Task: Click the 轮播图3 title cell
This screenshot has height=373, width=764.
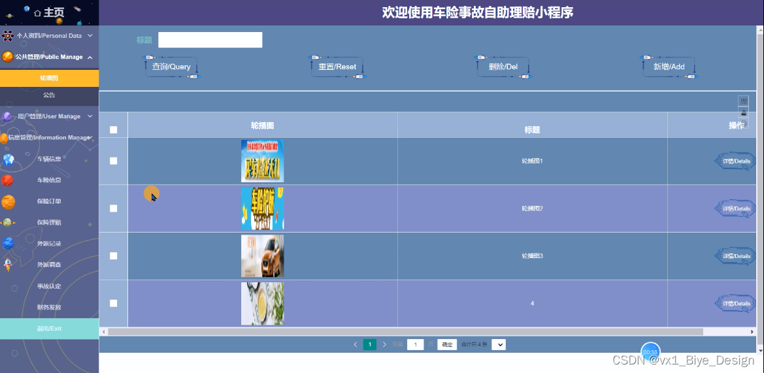Action: (x=532, y=255)
